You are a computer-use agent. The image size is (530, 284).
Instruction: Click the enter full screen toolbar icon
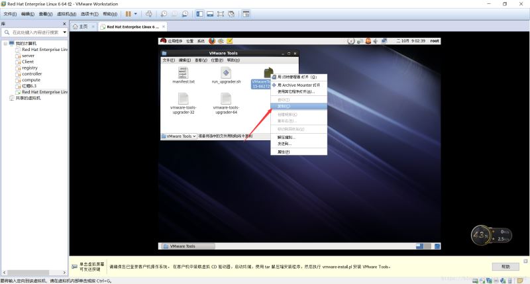point(220,14)
